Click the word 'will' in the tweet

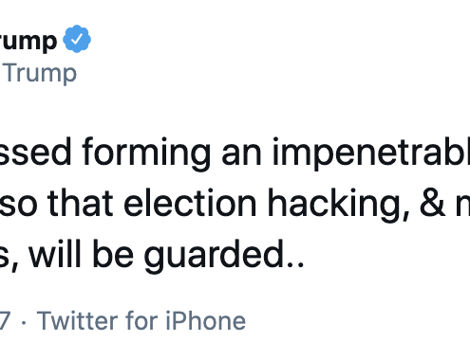[55, 254]
